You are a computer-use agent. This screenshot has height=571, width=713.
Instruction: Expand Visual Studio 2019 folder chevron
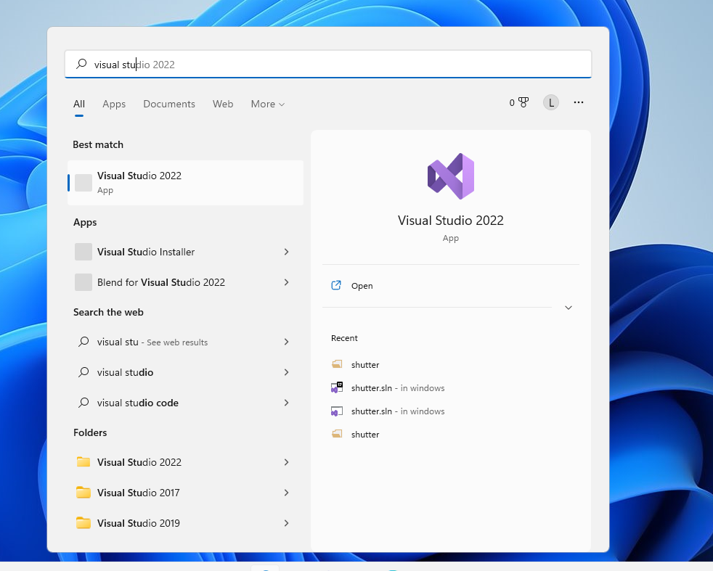point(287,523)
